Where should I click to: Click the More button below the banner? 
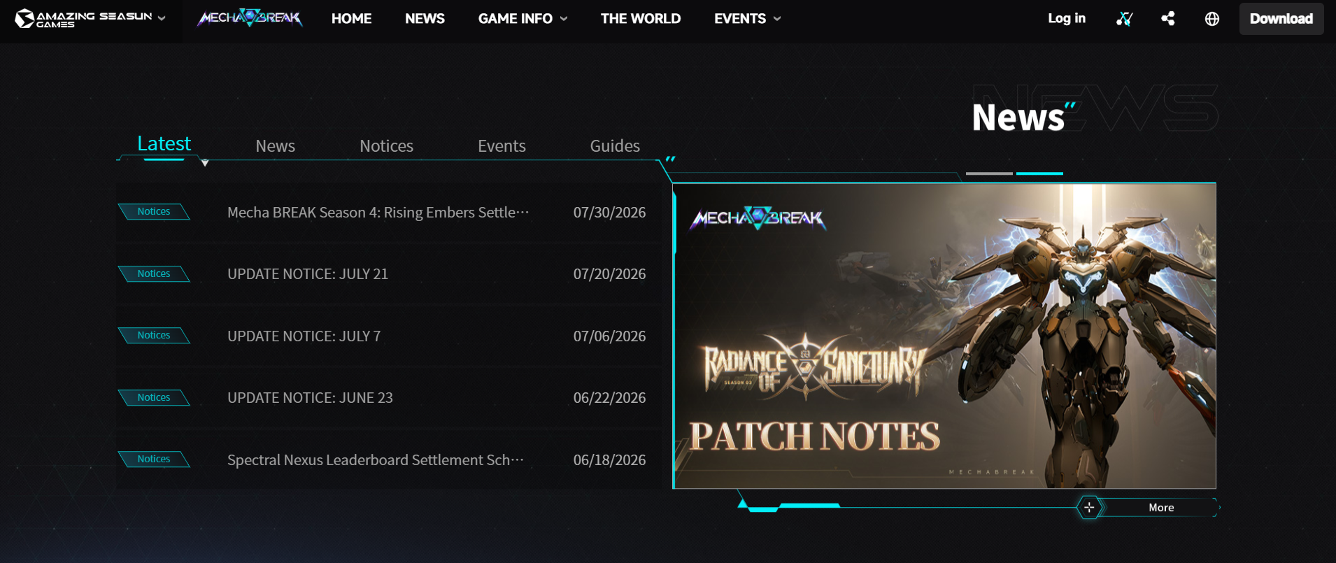click(x=1147, y=508)
